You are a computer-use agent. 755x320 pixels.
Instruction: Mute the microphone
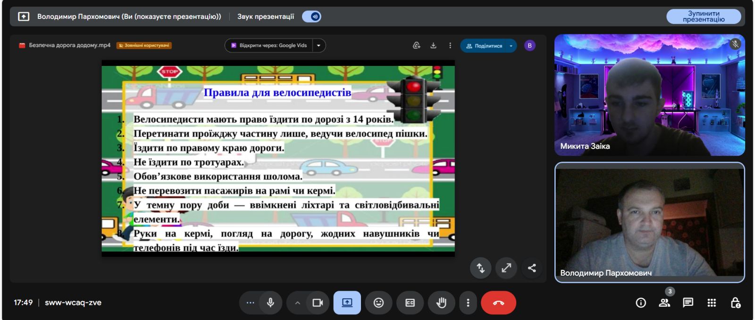[270, 303]
